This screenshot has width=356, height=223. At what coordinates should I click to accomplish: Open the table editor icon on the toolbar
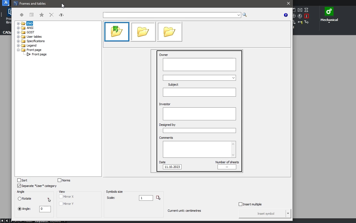pyautogui.click(x=31, y=15)
